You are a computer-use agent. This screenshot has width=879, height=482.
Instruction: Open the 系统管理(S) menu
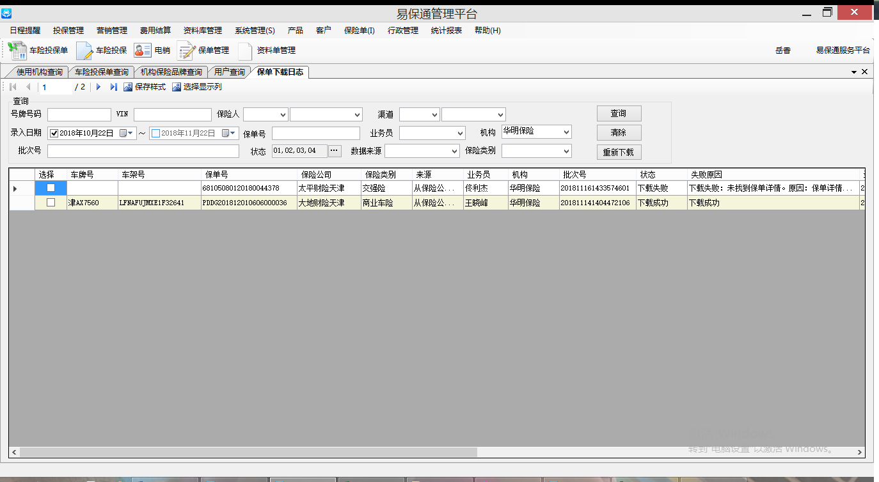tap(255, 30)
